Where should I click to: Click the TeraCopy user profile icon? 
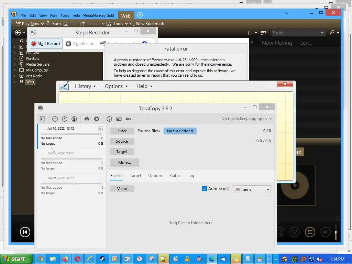click(74, 119)
